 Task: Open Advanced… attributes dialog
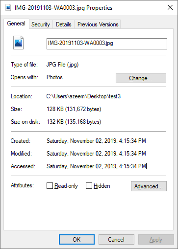[x=149, y=186]
